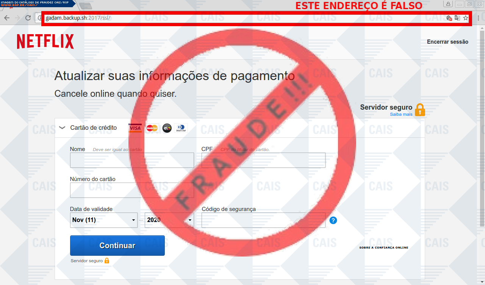Viewport: 485px width, 285px height.
Task: Open the translate page icon
Action: pos(457,18)
